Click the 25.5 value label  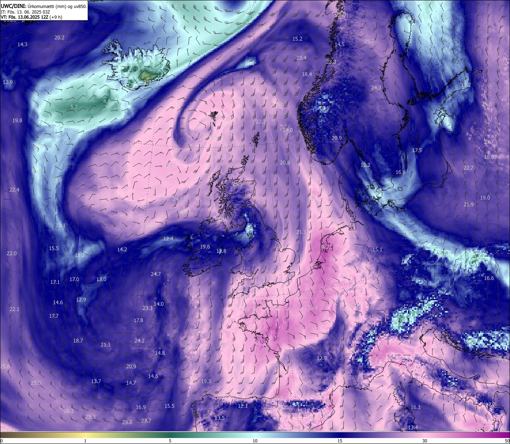point(36,383)
